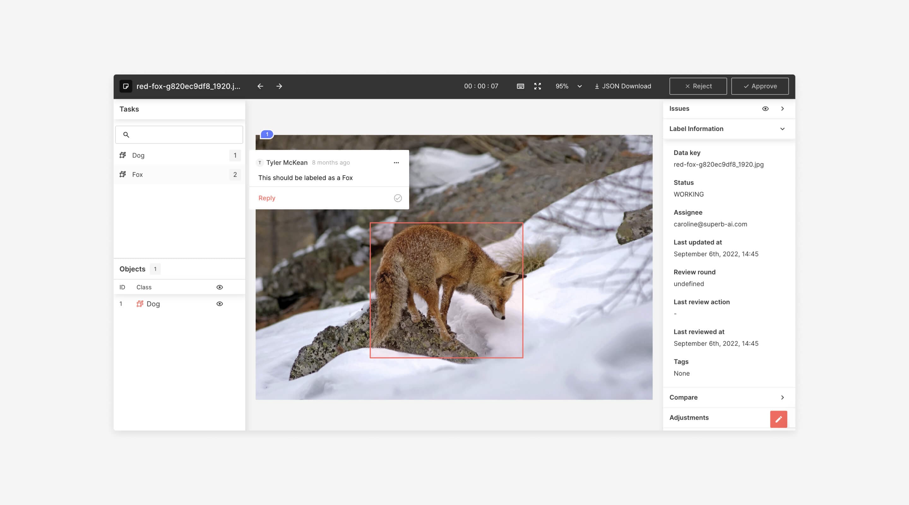This screenshot has width=909, height=505.
Task: Click Fox count badge 2
Action: click(235, 174)
